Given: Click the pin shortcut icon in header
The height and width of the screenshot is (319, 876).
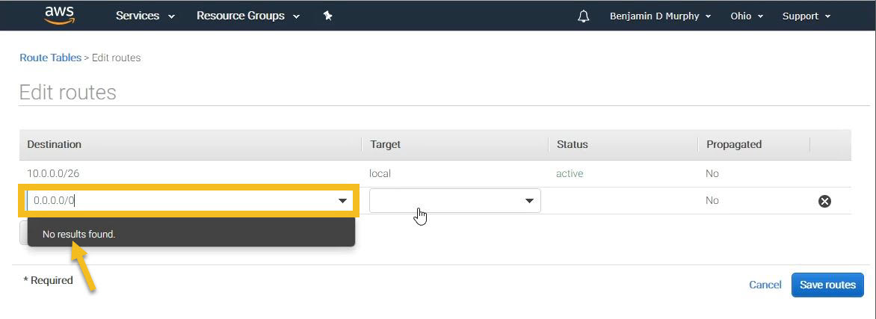Looking at the screenshot, I should pyautogui.click(x=328, y=16).
